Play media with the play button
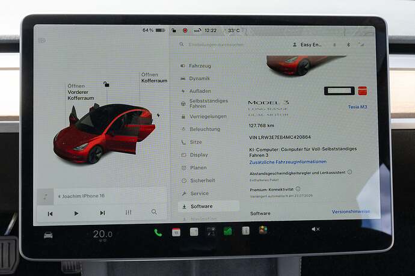This screenshot has width=415, height=276. (76, 213)
